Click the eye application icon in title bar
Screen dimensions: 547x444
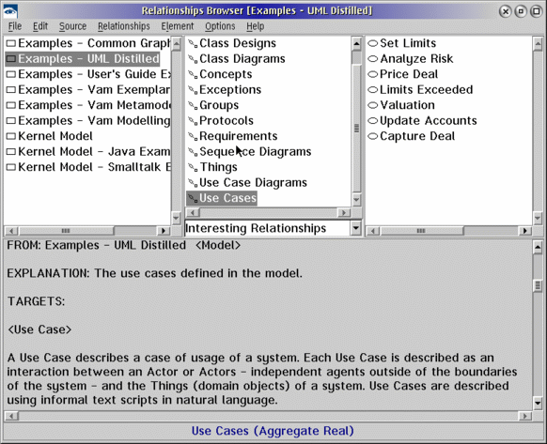(10, 11)
